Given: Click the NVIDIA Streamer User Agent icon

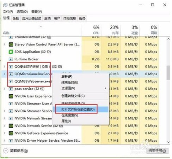Looking at the screenshot, I should click(11, 104).
